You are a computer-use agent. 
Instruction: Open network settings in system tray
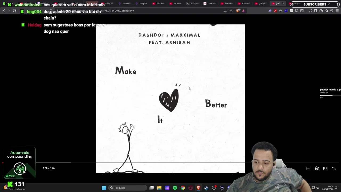(314, 188)
